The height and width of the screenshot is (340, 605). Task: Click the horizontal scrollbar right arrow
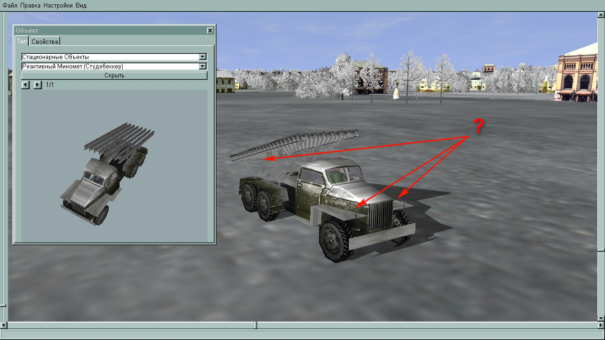pos(601,325)
